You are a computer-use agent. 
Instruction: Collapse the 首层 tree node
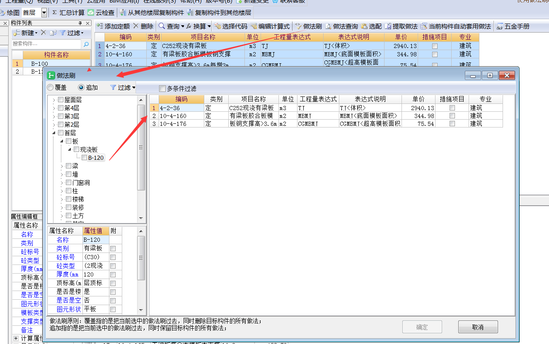54,133
